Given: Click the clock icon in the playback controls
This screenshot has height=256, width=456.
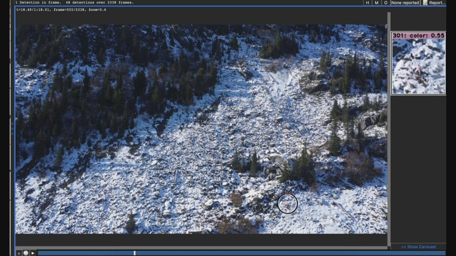Looking at the screenshot, I should (25, 253).
